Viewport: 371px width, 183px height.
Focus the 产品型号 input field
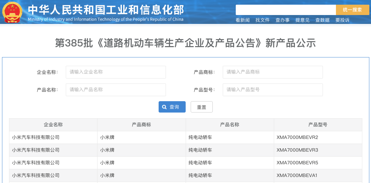[272, 90]
